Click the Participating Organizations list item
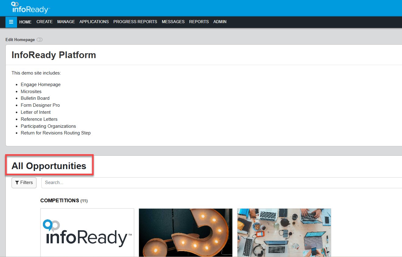 (x=48, y=126)
